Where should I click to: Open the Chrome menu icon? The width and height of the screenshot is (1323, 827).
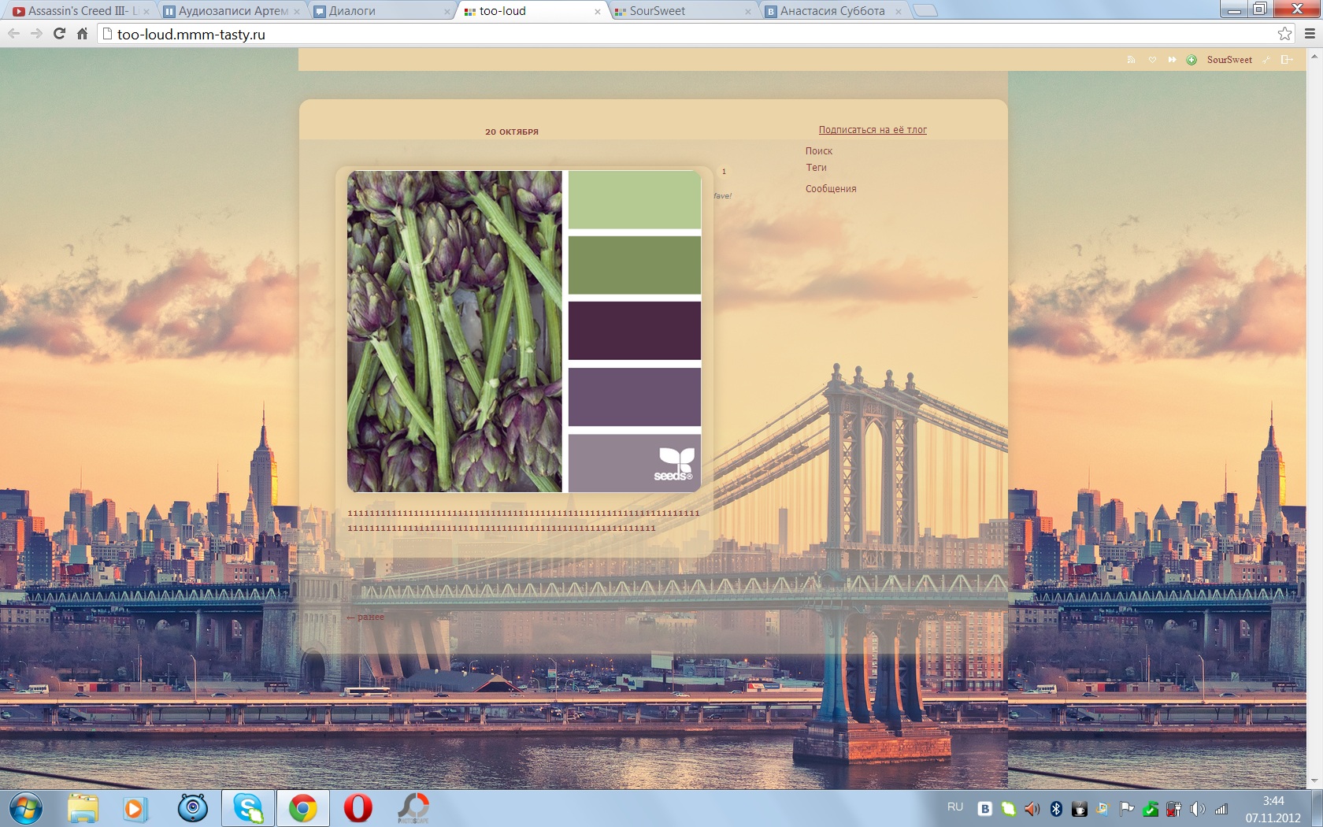click(1310, 34)
